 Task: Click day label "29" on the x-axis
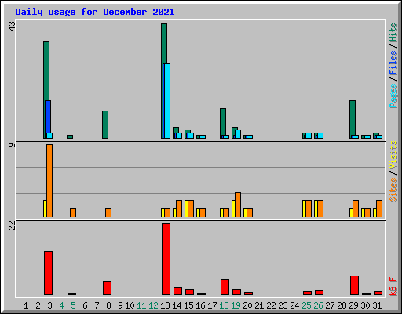pos(353,305)
